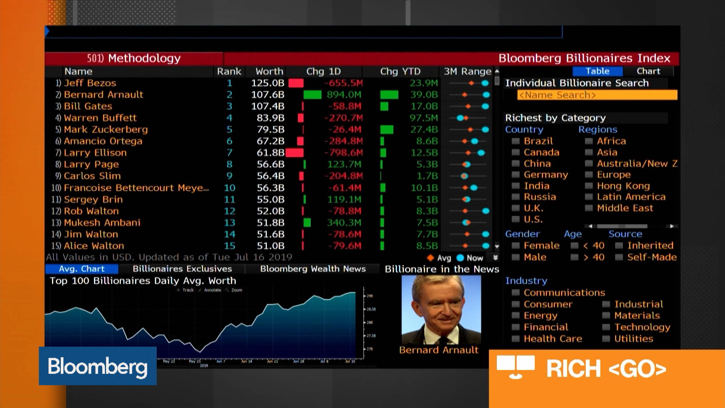Switch to the Table view tab

[597, 71]
